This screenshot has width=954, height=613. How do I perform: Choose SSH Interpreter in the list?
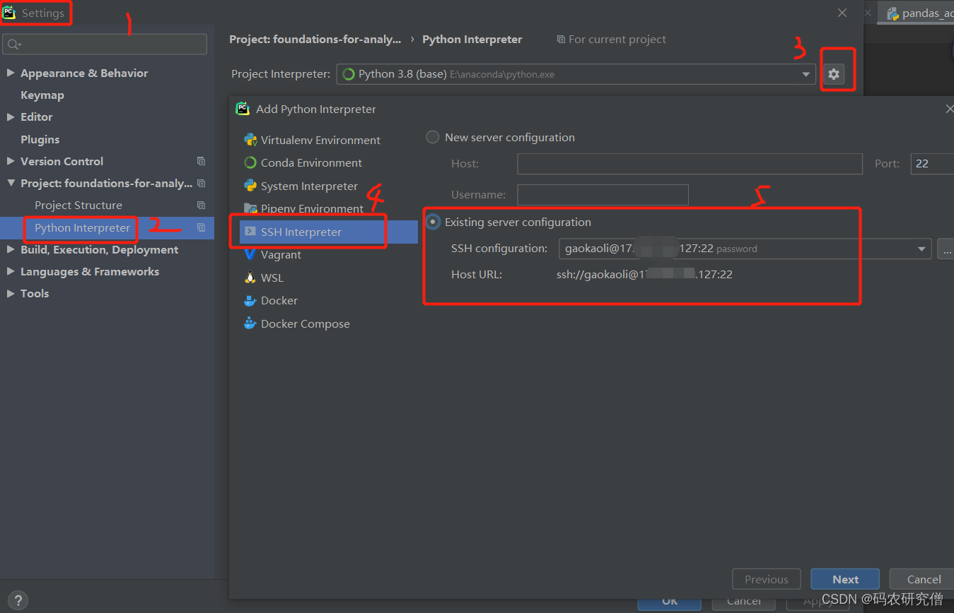pos(329,232)
